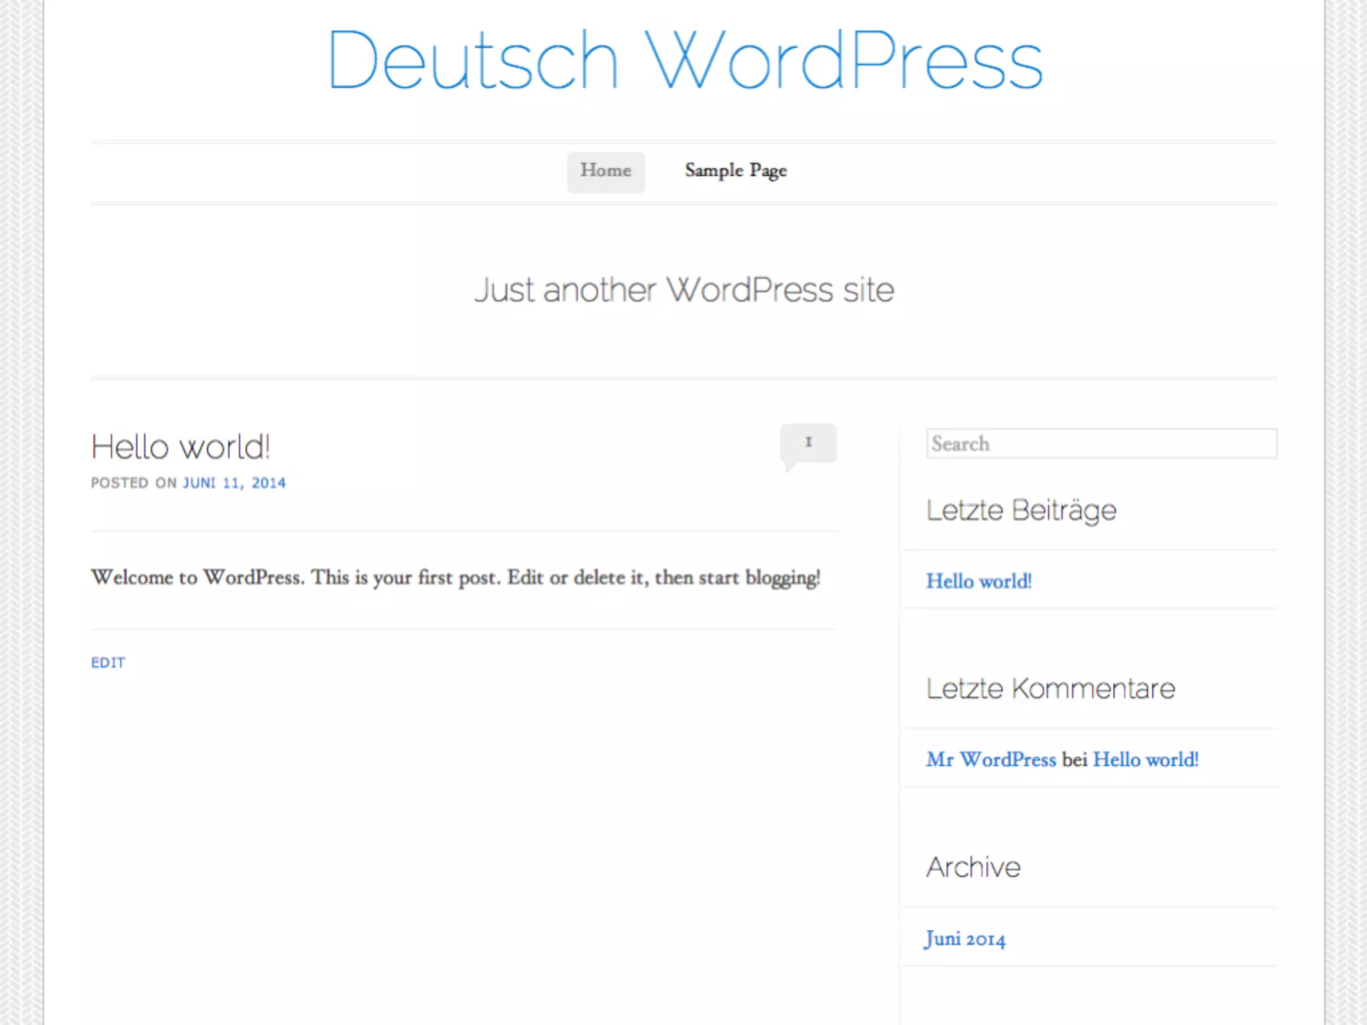1367x1025 pixels.
Task: Click the Deutsch WordPress site title
Action: (x=684, y=60)
